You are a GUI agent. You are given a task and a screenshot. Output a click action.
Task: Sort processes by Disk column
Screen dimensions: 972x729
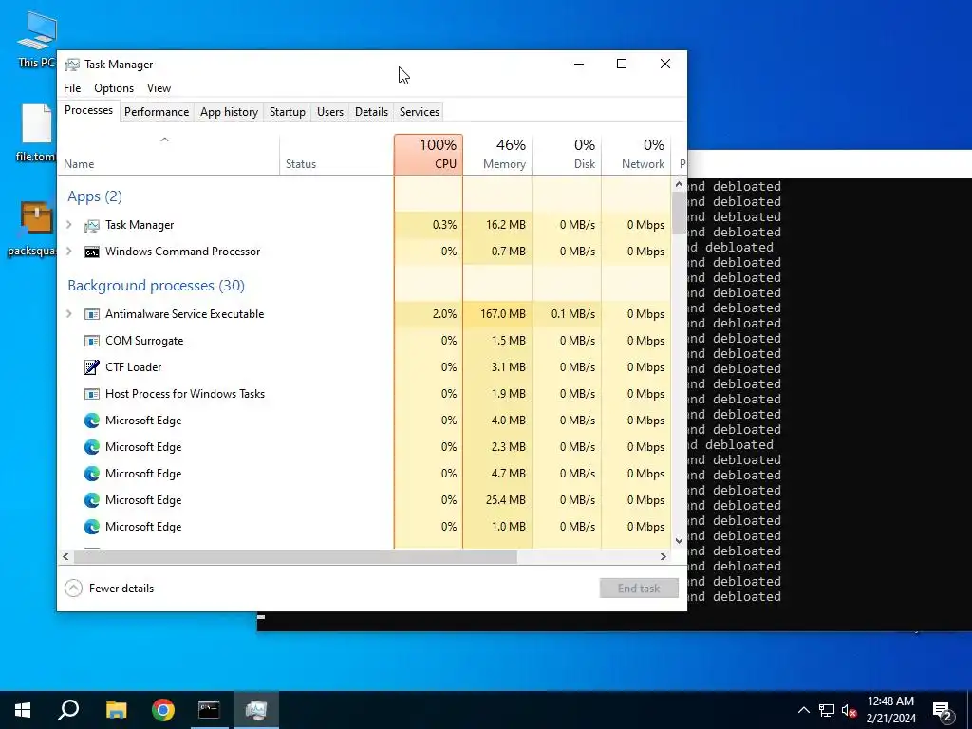click(567, 155)
